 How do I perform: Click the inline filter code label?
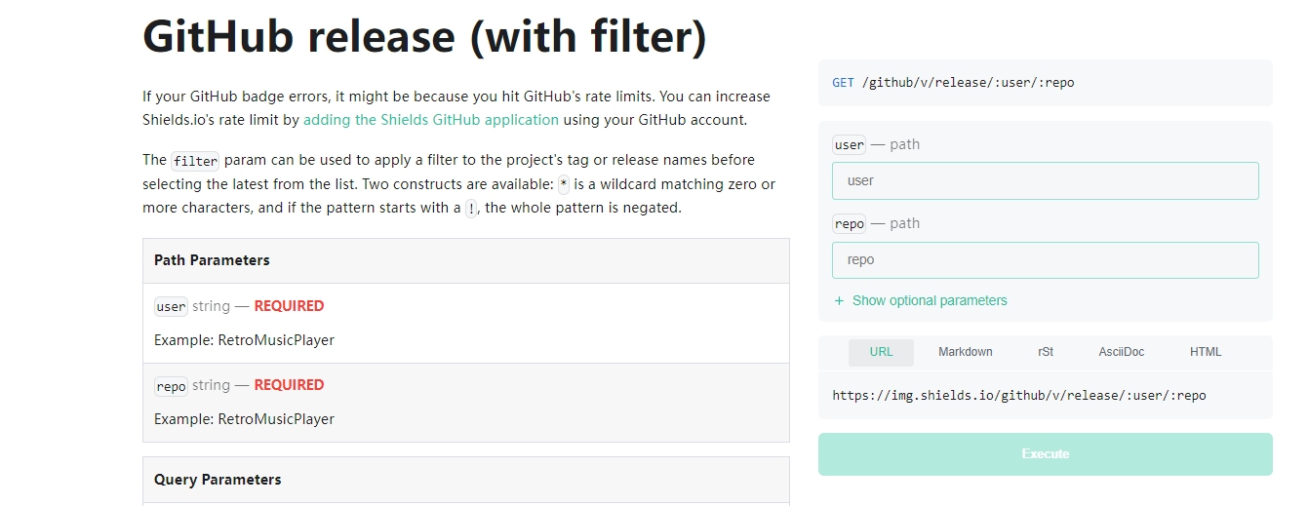[195, 161]
